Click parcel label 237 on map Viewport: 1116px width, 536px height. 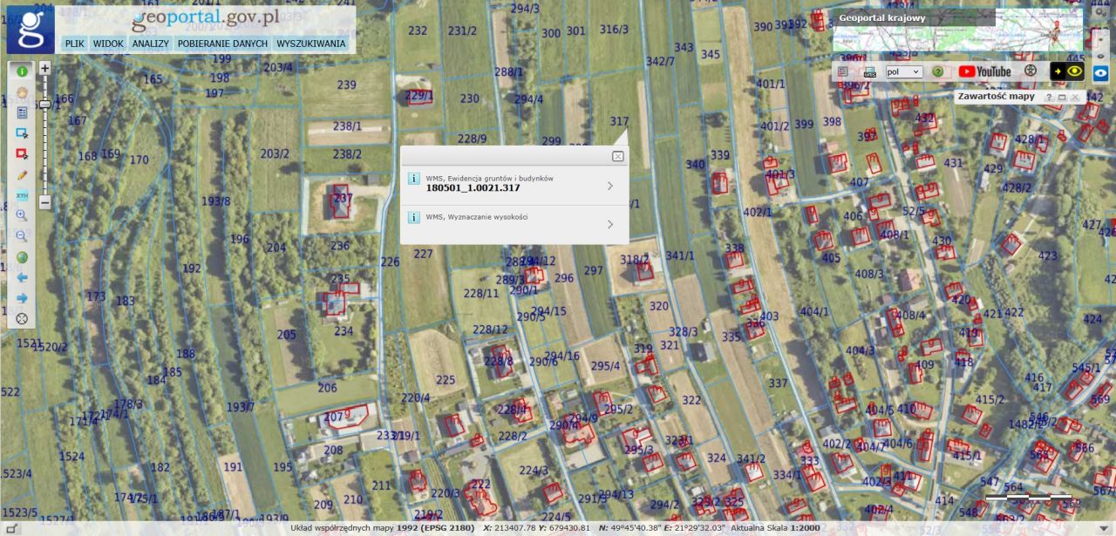click(x=344, y=198)
